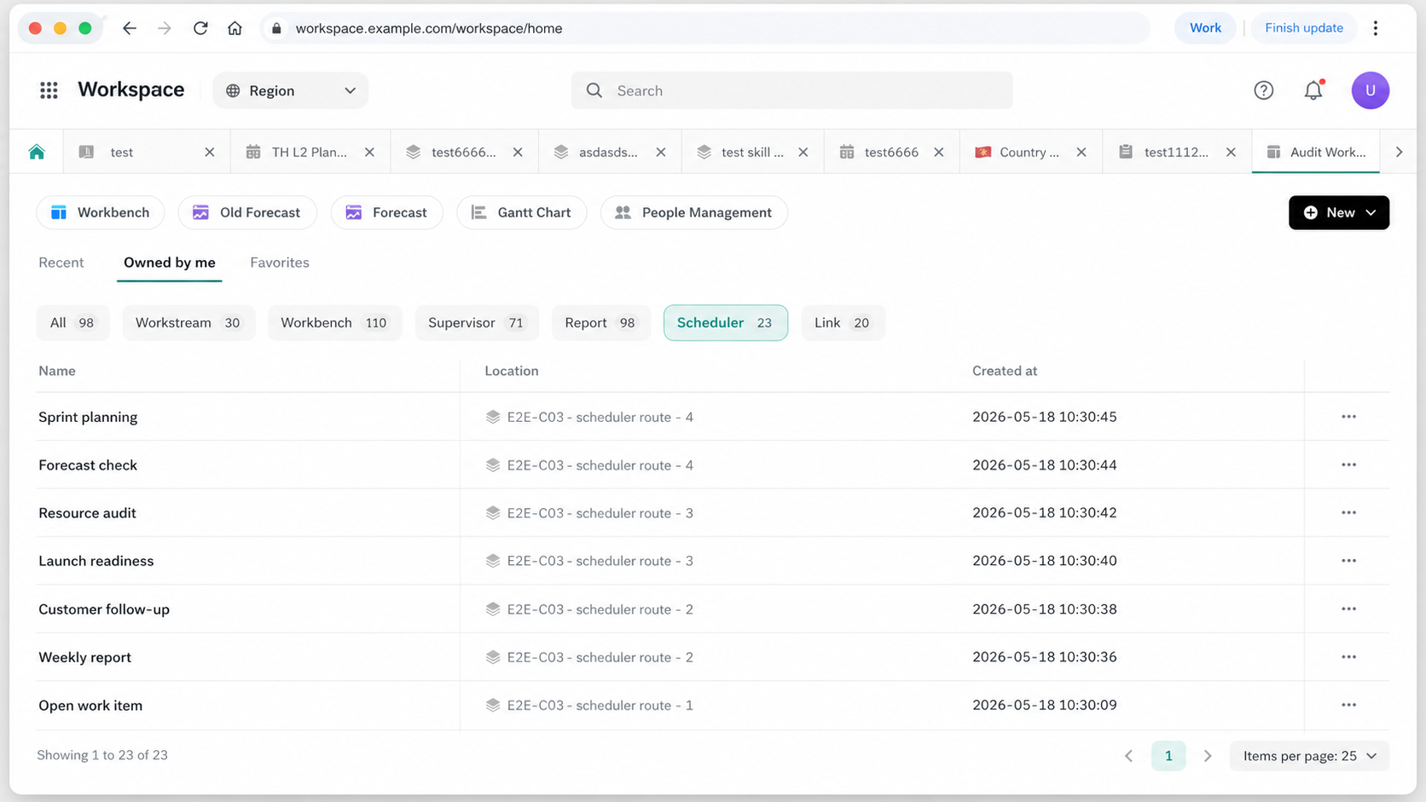
Task: Click the Search input field
Action: click(791, 90)
